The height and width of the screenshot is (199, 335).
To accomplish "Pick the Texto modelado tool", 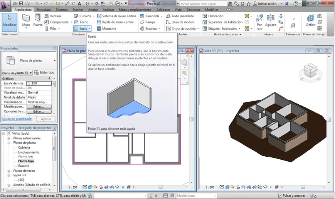I will (x=180, y=16).
